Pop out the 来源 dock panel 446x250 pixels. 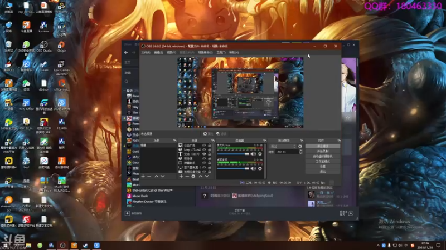tap(213, 141)
